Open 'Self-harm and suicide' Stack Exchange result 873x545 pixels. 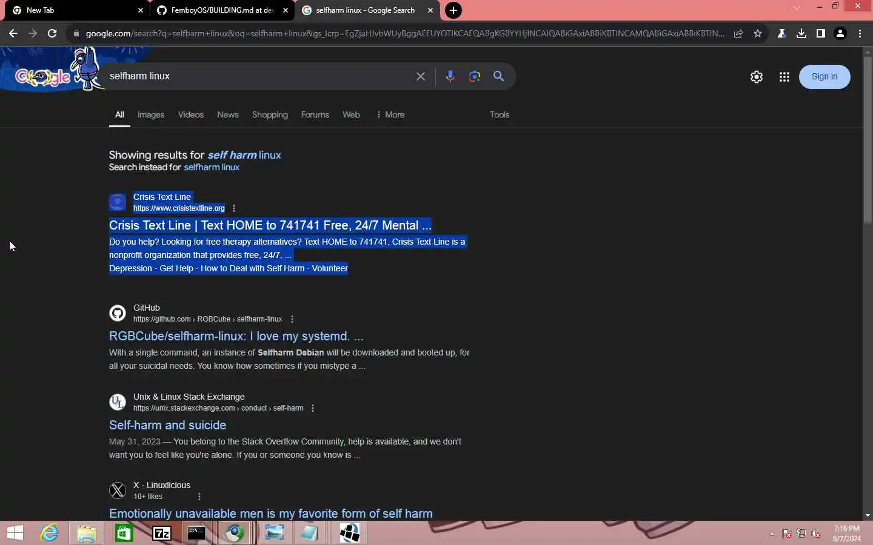(x=167, y=425)
